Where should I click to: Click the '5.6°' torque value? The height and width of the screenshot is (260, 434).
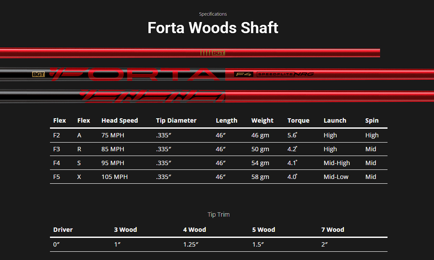[x=292, y=135]
